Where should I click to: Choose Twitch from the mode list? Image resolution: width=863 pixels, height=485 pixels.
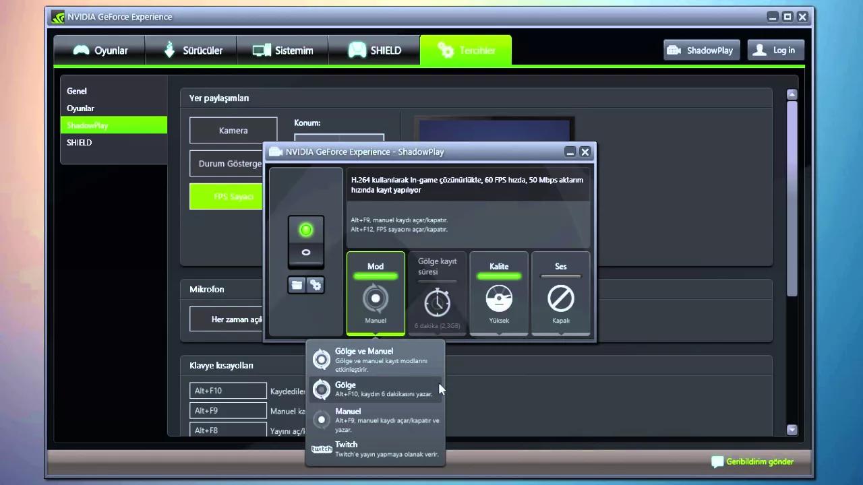pos(376,449)
